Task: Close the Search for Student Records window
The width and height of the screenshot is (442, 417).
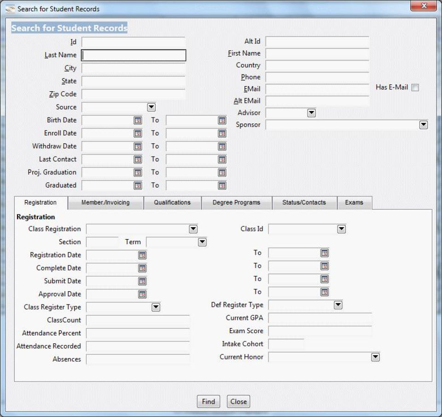Action: pos(424,6)
